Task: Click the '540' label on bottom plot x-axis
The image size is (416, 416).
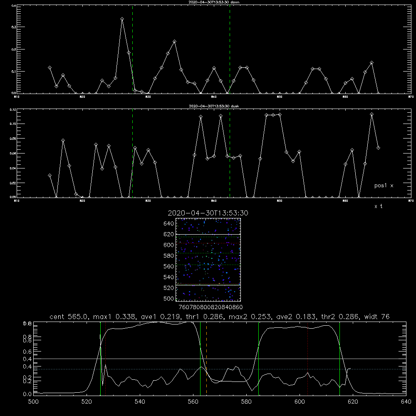Action: click(140, 402)
